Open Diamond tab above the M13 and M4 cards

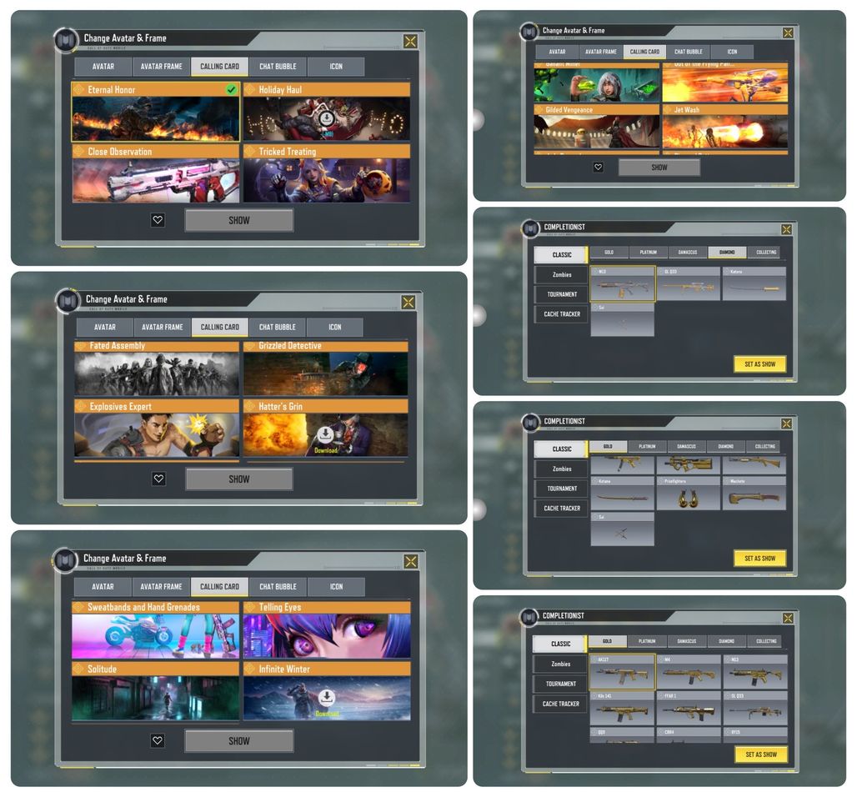coord(726,640)
